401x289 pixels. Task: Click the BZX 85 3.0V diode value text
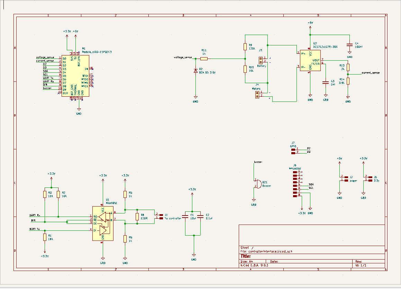[207, 72]
